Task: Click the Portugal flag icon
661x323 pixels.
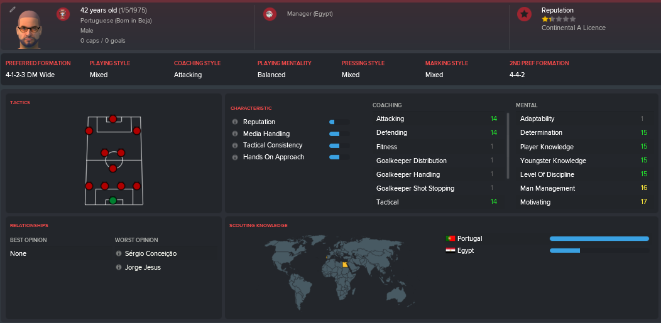Action: 451,238
